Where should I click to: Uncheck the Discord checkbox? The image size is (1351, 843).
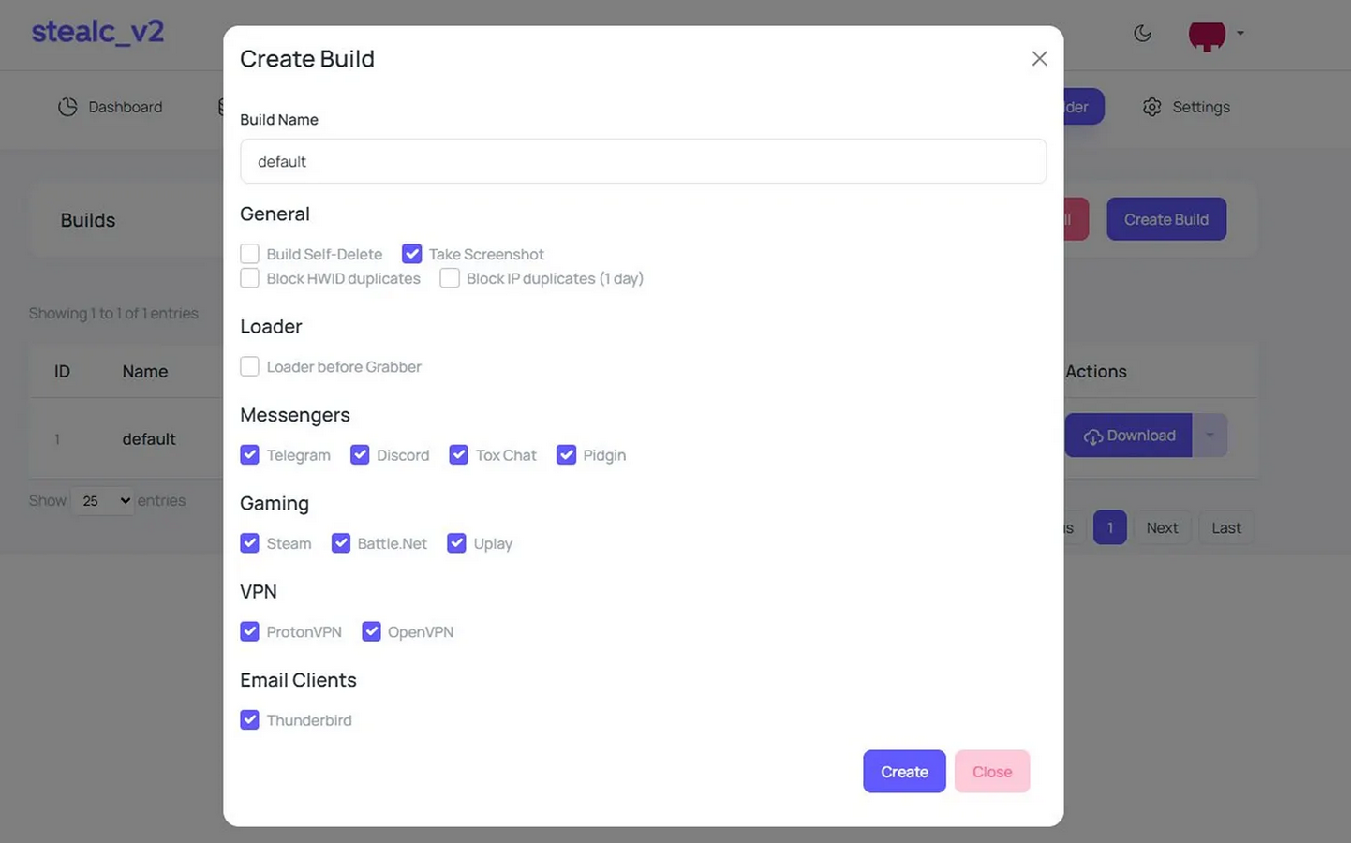(360, 454)
